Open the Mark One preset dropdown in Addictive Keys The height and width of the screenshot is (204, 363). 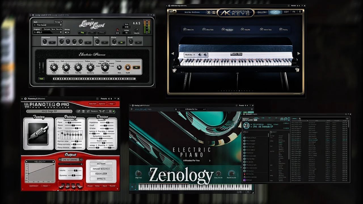tap(192, 12)
